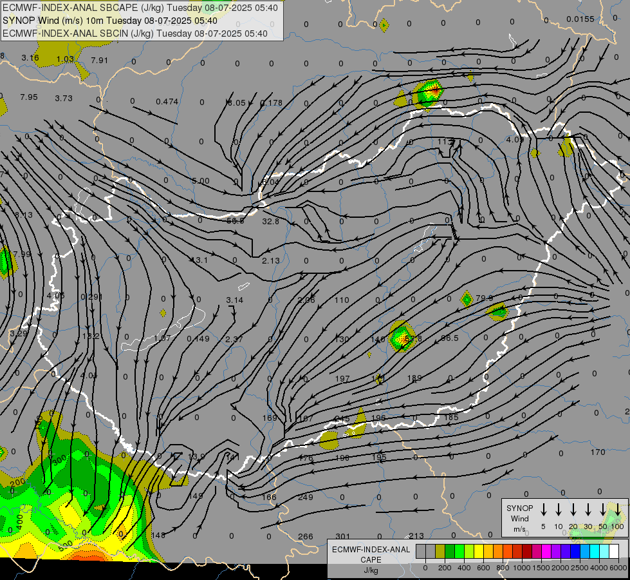The image size is (630, 580).
Task: Click the map value 3.16
Action: click(30, 58)
